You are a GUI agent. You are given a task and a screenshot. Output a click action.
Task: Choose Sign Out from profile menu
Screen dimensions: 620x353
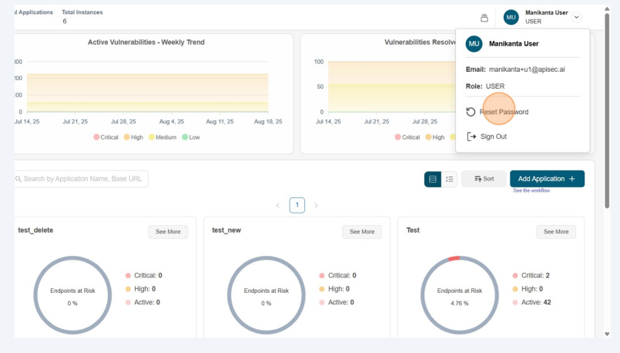[x=493, y=136]
